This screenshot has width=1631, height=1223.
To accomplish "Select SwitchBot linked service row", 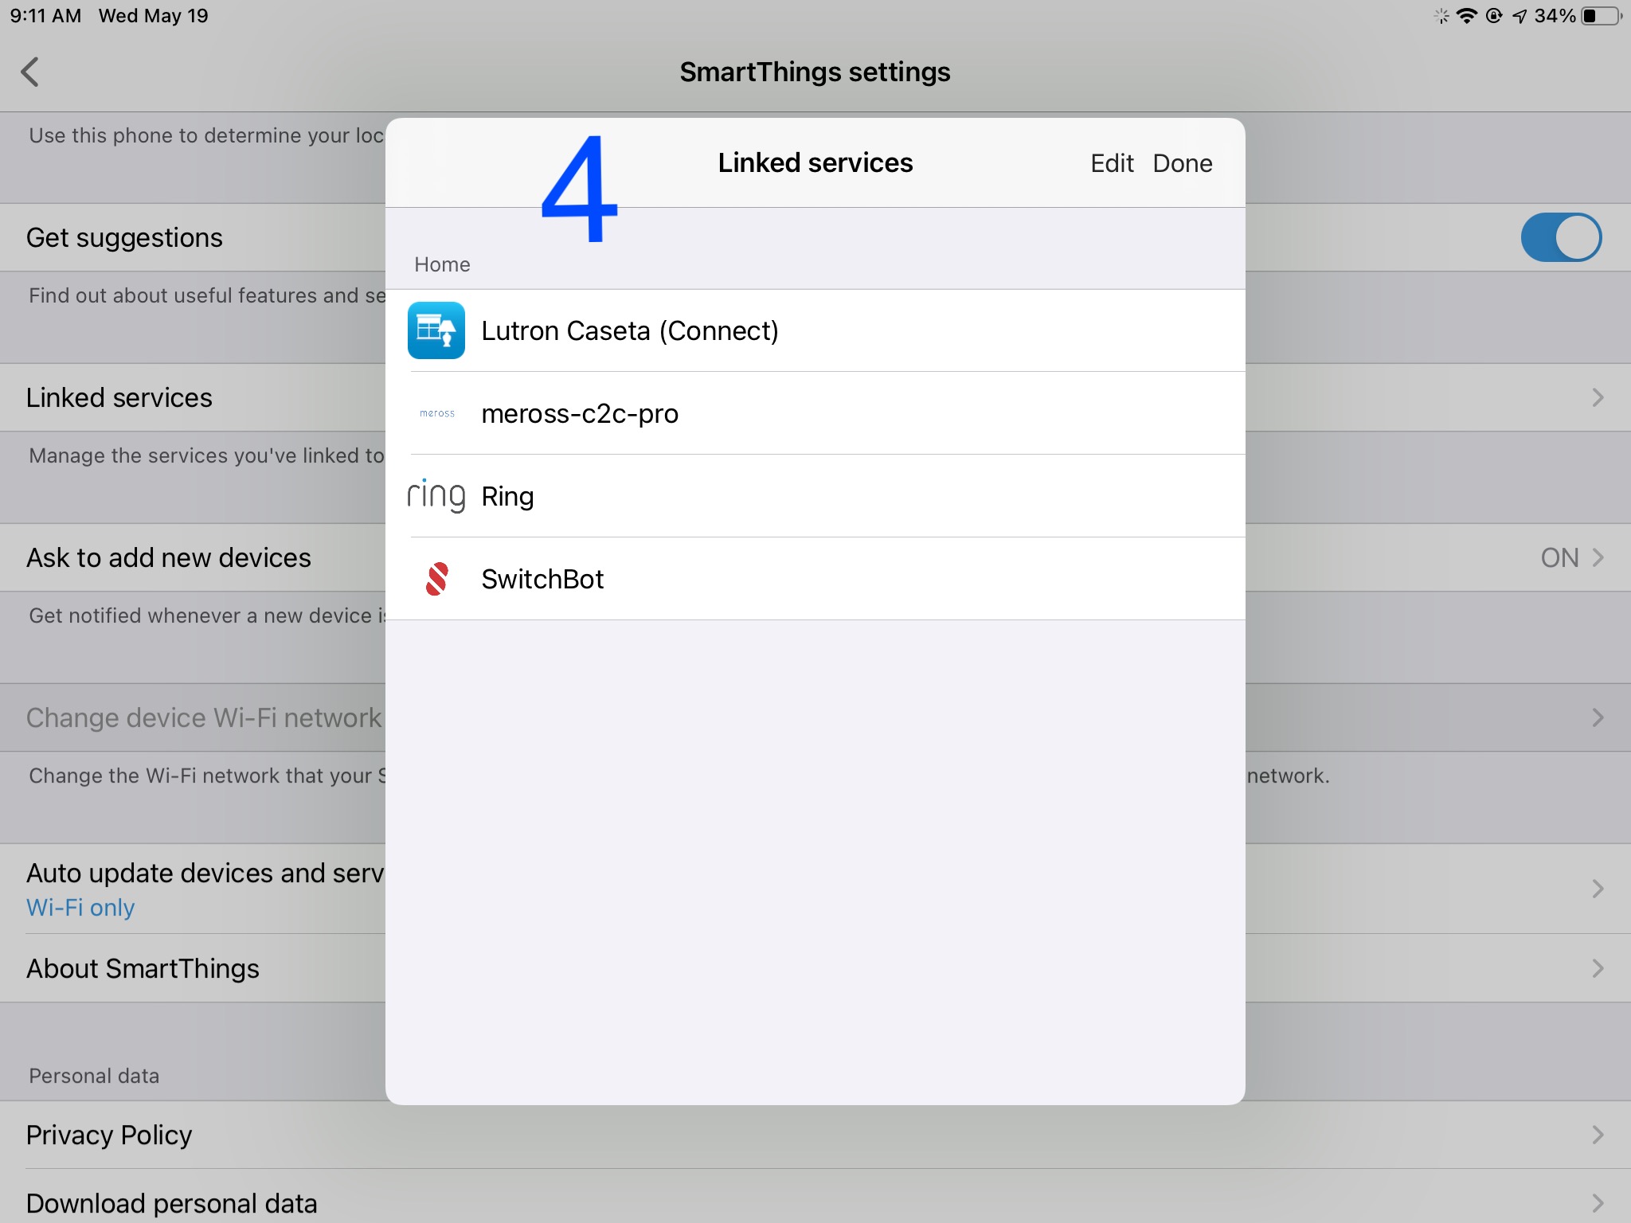I will [815, 579].
